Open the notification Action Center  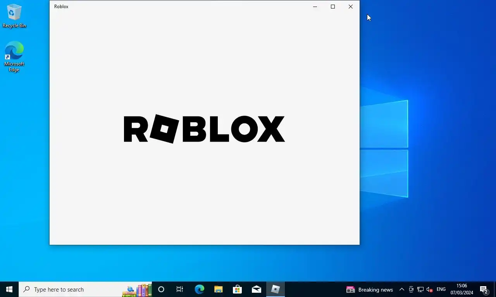(x=484, y=289)
